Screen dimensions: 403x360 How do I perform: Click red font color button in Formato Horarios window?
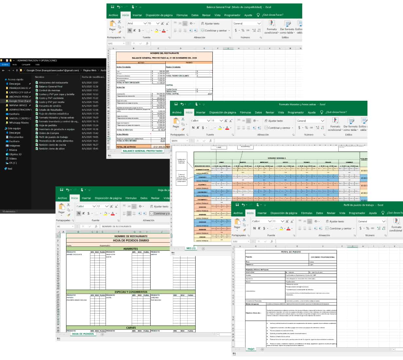(x=227, y=128)
